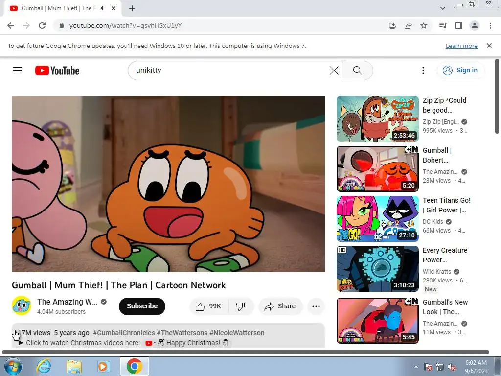Click the video title Gumball Mum Thief
Image resolution: width=501 pixels, height=376 pixels.
click(119, 285)
